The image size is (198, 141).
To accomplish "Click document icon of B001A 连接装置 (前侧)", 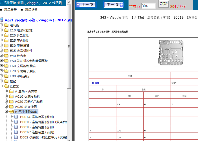I will pos(16,117).
